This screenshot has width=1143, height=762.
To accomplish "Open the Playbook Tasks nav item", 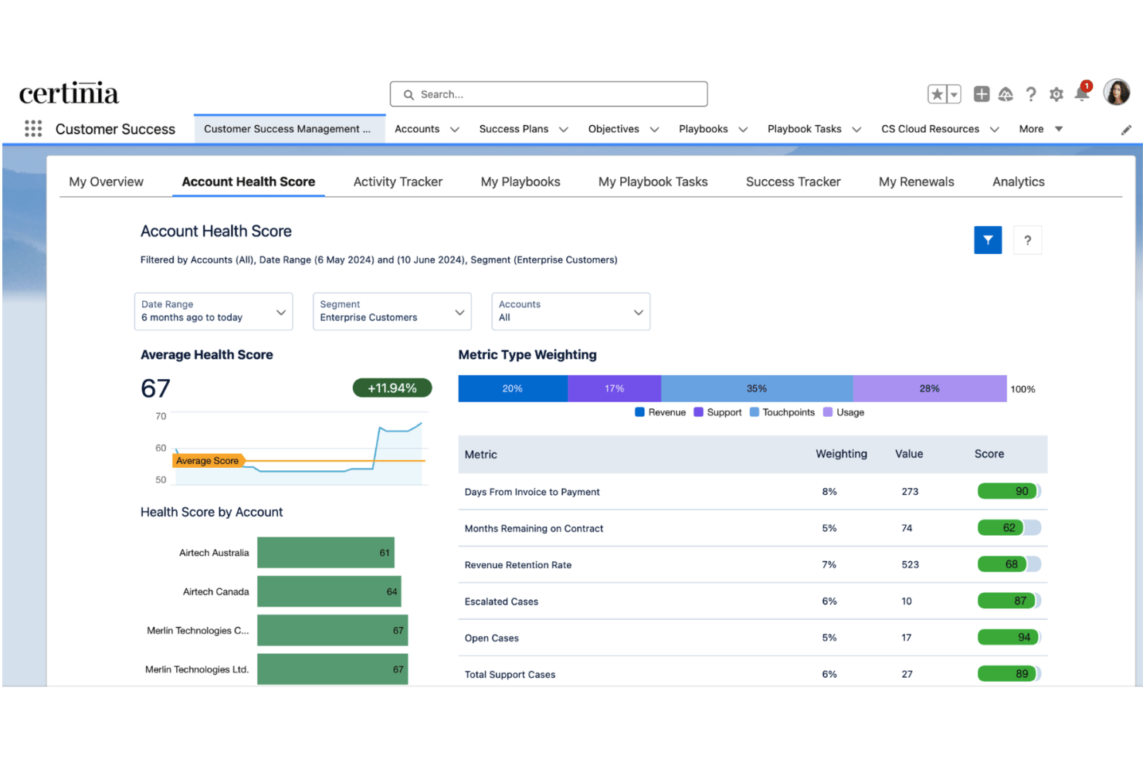I will [804, 129].
